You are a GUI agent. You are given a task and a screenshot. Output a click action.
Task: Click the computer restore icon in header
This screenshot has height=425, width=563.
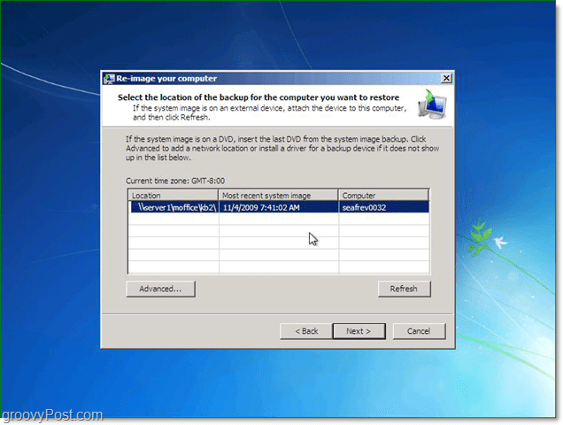point(432,104)
